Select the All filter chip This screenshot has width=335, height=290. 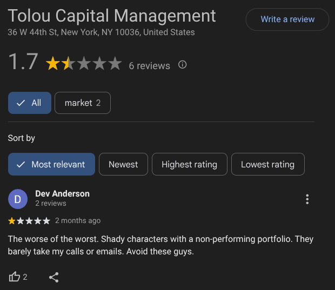(30, 103)
